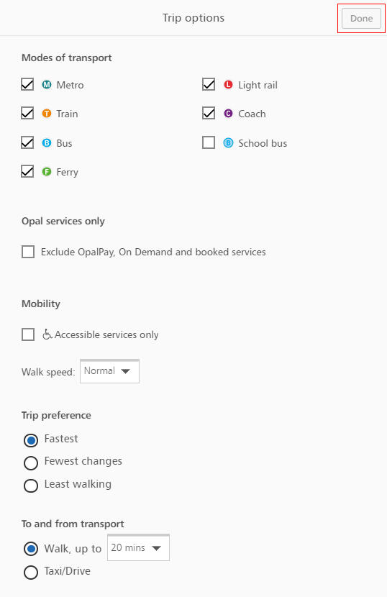Viewport: 387px width, 597px height.
Task: Click the wheelchair accessibility icon
Action: click(47, 334)
